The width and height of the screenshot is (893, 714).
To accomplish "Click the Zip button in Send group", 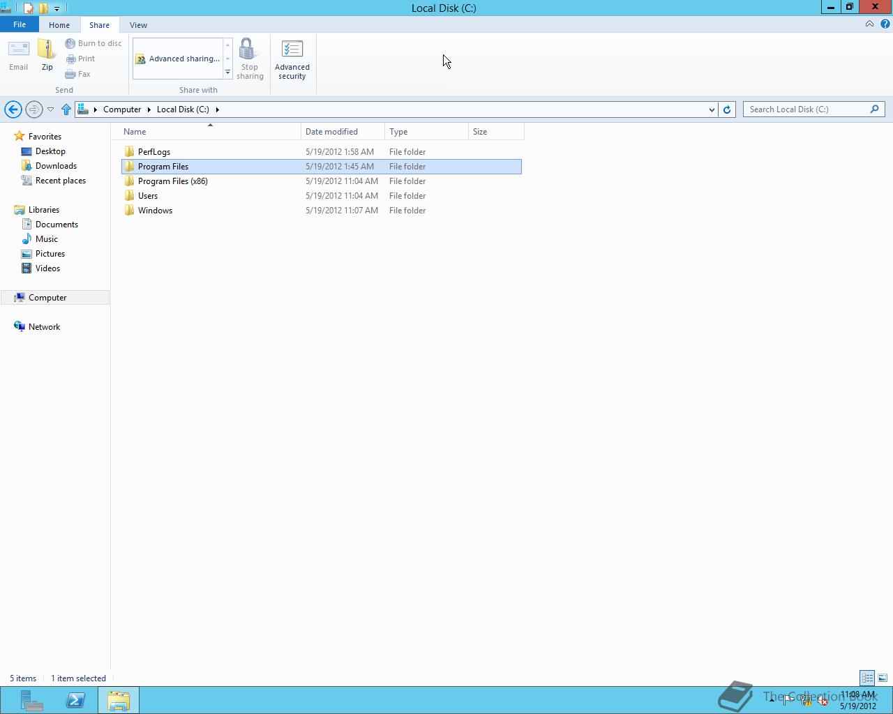I will click(47, 55).
